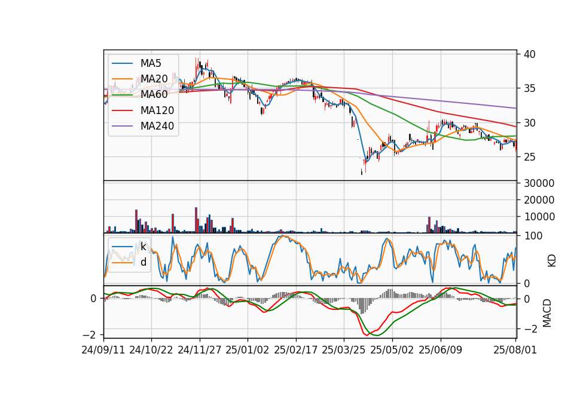Image resolution: width=574 pixels, height=412 pixels.
Task: Click the d legend entry in KD panel
Action: point(143,262)
